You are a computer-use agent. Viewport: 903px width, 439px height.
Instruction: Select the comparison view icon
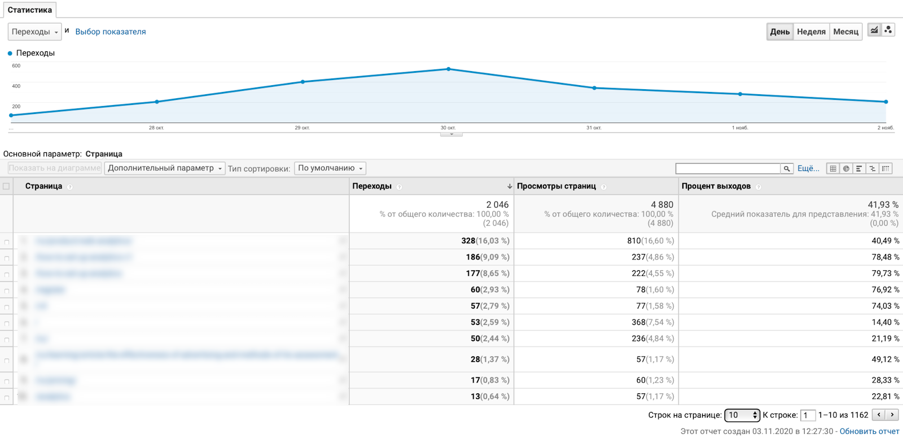click(873, 168)
